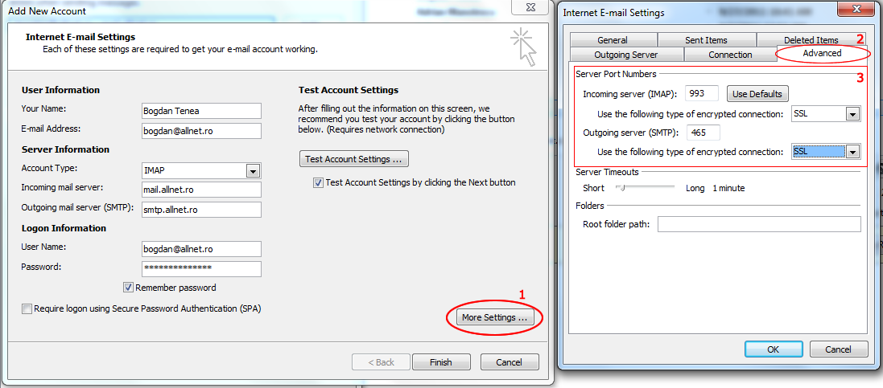Toggle Remember password checkbox
This screenshot has width=883, height=388.
tap(129, 288)
